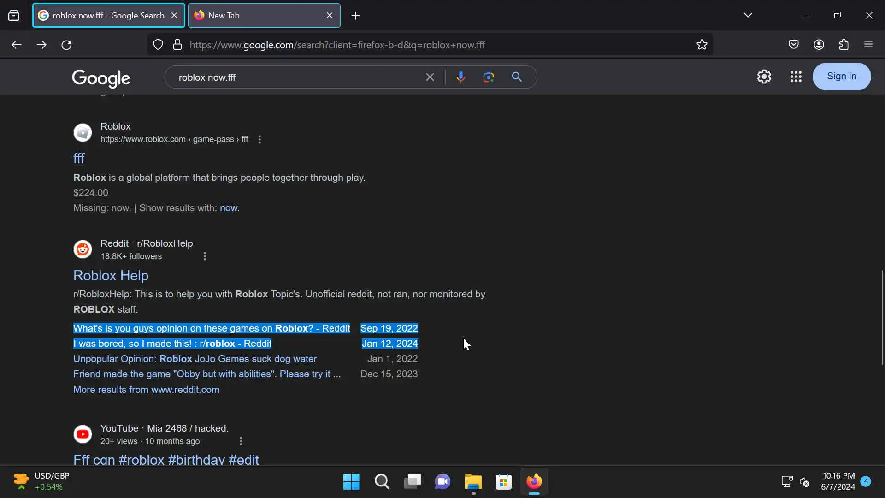
Task: Open Firefox extensions puzzle icon
Action: (x=844, y=45)
